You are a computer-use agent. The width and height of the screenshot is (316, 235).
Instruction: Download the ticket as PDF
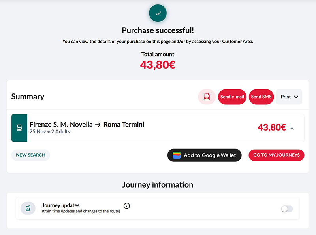[207, 97]
